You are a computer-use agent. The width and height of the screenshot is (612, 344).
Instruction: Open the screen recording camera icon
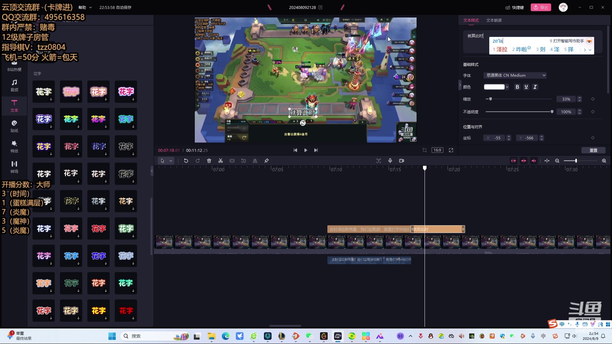[x=402, y=161]
